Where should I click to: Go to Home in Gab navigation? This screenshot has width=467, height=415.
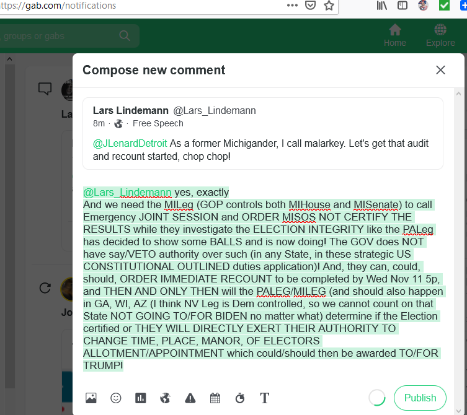tap(394, 35)
